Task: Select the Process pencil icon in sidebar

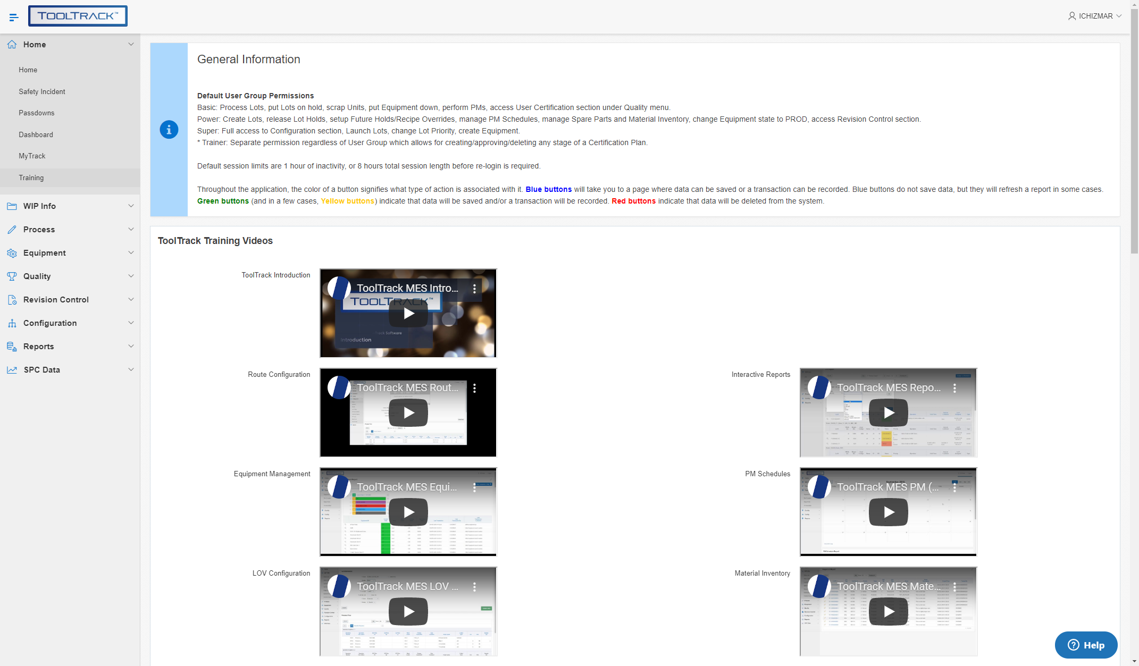Action: [x=12, y=229]
